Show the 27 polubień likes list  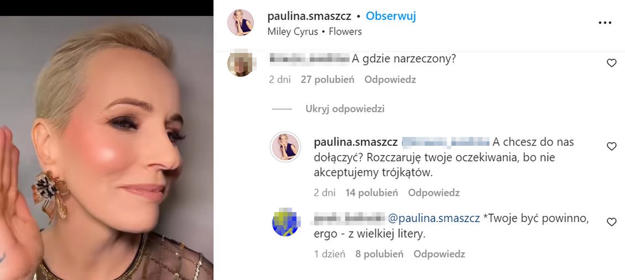pos(327,80)
